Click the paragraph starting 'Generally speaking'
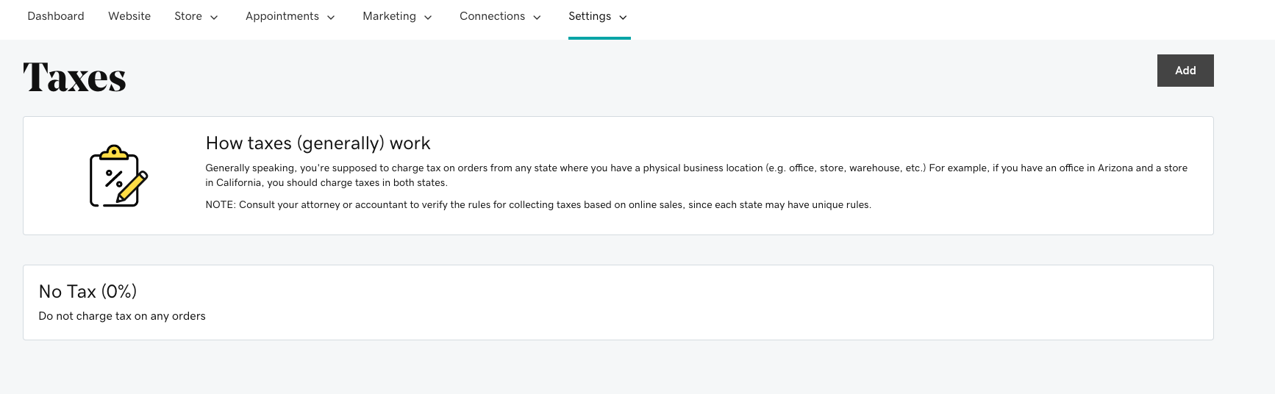 click(696, 175)
